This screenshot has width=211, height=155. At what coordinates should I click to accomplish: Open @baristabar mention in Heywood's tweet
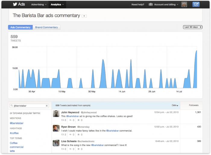(x=72, y=116)
